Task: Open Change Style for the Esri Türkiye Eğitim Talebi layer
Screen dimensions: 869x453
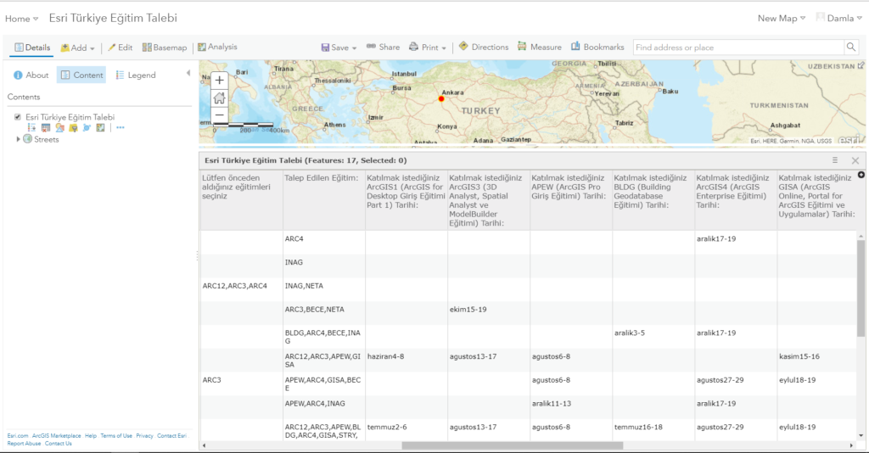Action: click(59, 128)
